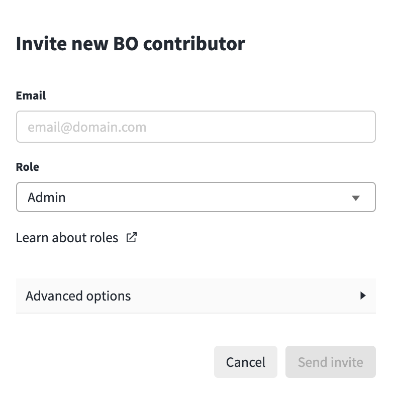
Task: Click the Role field label
Action: pyautogui.click(x=28, y=167)
